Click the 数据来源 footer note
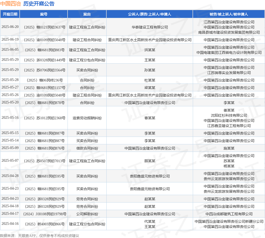This screenshot has height=238, width=265. pos(40,235)
